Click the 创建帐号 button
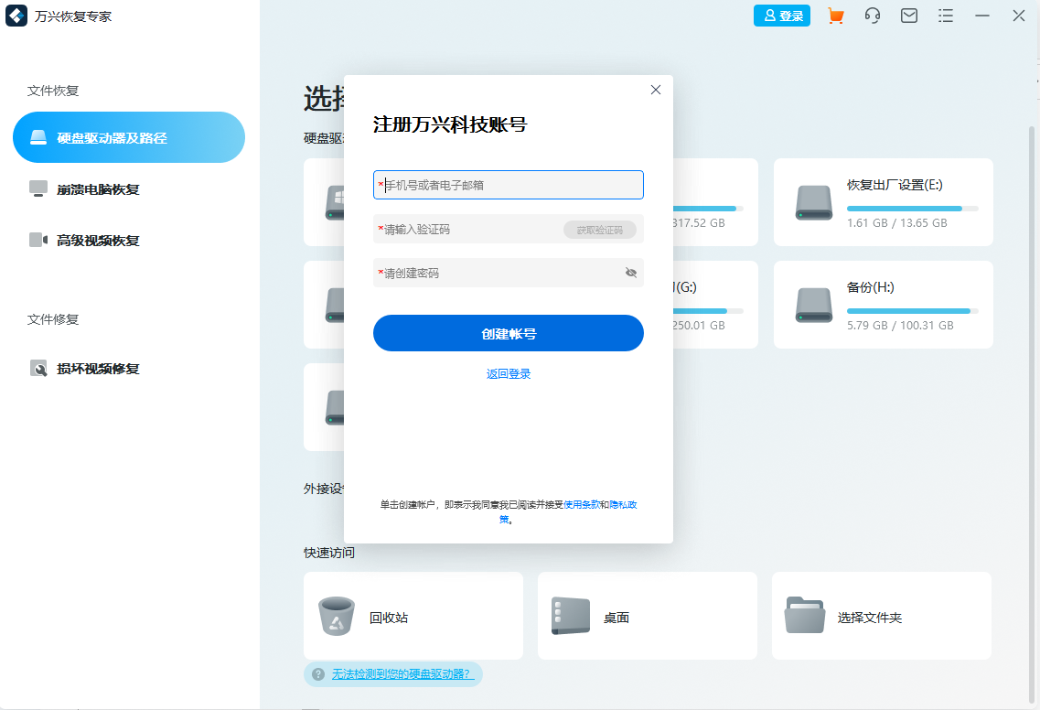 point(508,333)
